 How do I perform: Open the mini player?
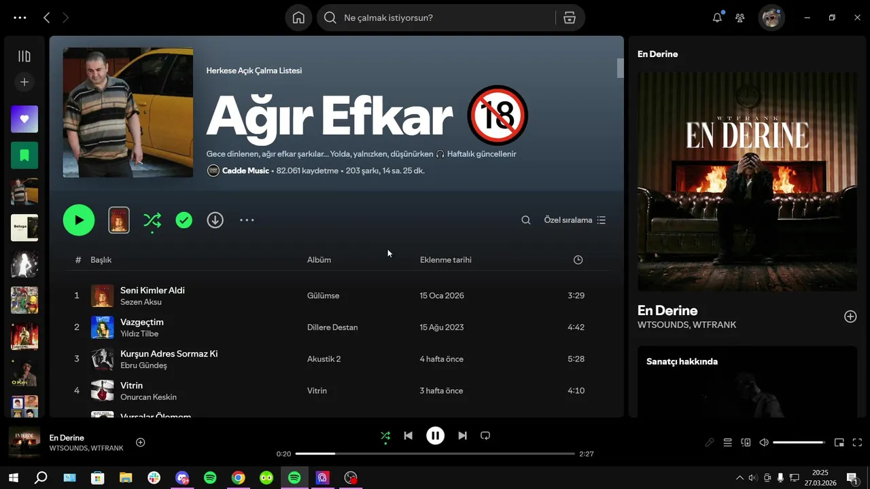[x=839, y=442]
